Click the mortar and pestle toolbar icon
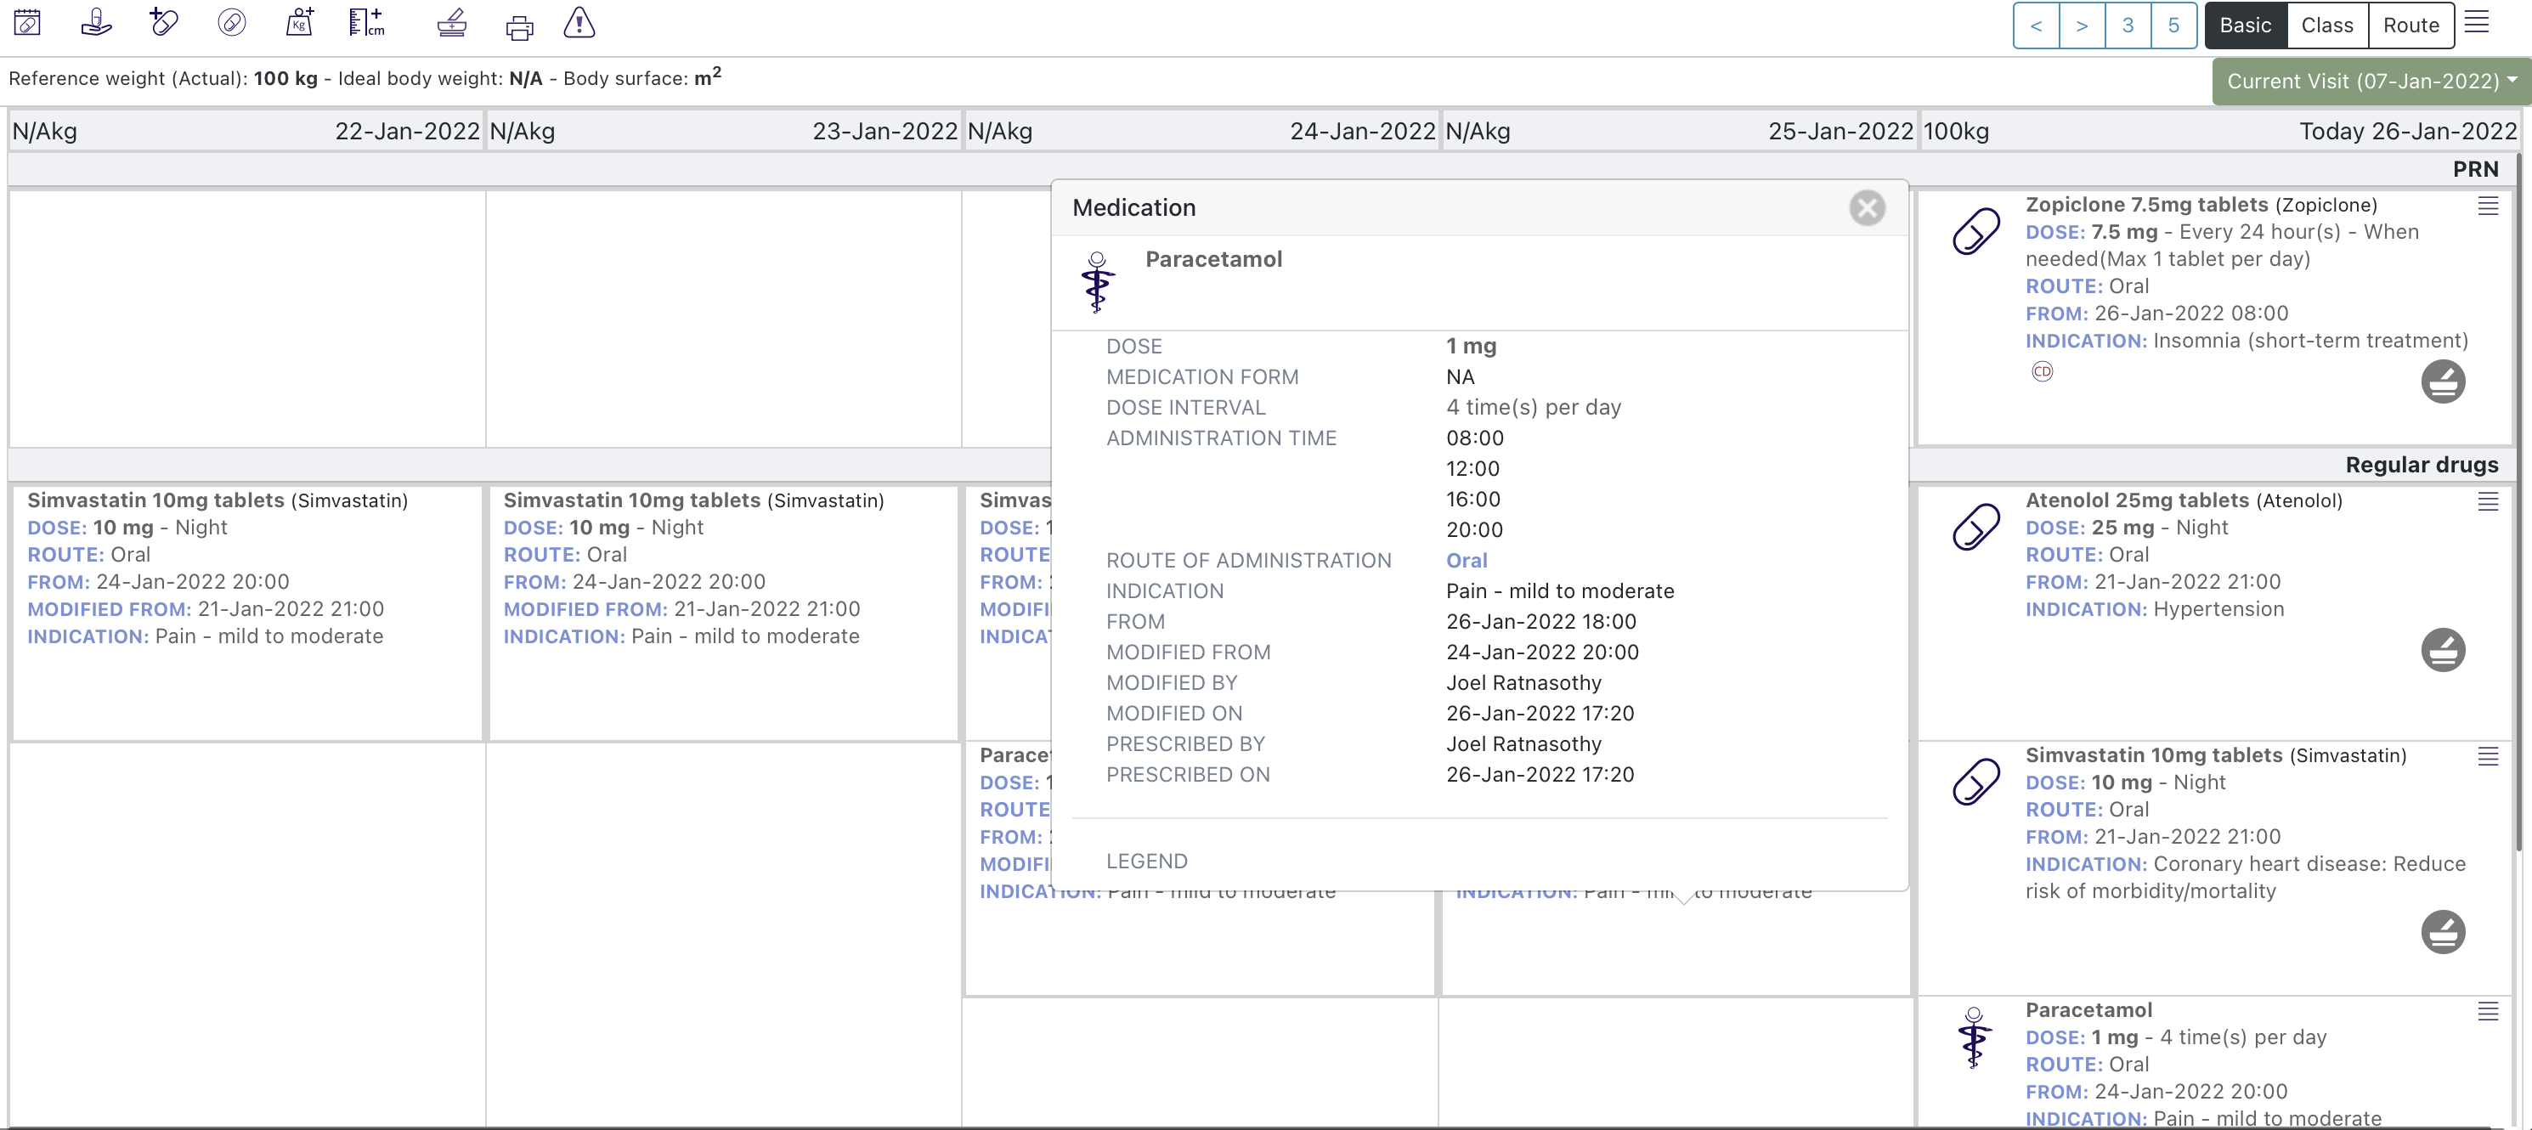 pyautogui.click(x=451, y=23)
